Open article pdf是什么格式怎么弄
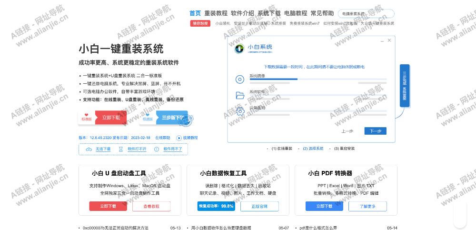The width and height of the screenshot is (476, 230). [318, 228]
